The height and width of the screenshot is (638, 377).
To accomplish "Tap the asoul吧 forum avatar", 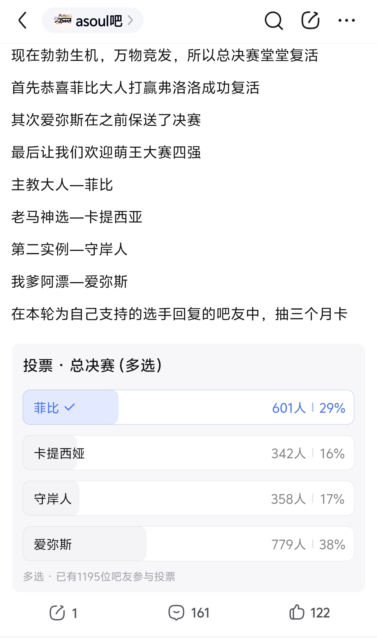I will coord(63,20).
